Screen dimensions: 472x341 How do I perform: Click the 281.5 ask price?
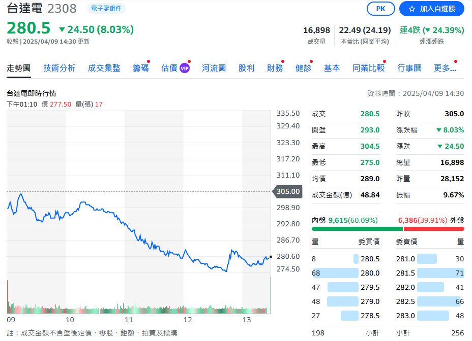pyautogui.click(x=405, y=273)
